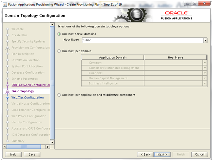The image size is (213, 161).
Task: Click the disabled Finish button
Action: [181, 155]
